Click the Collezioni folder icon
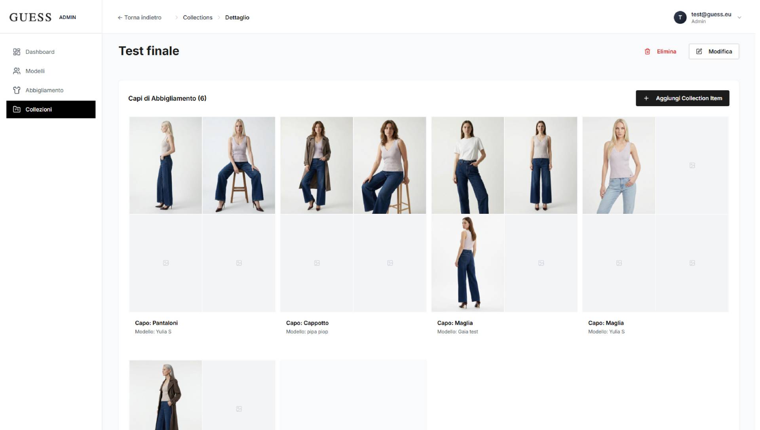The width and height of the screenshot is (760, 430). pos(17,109)
